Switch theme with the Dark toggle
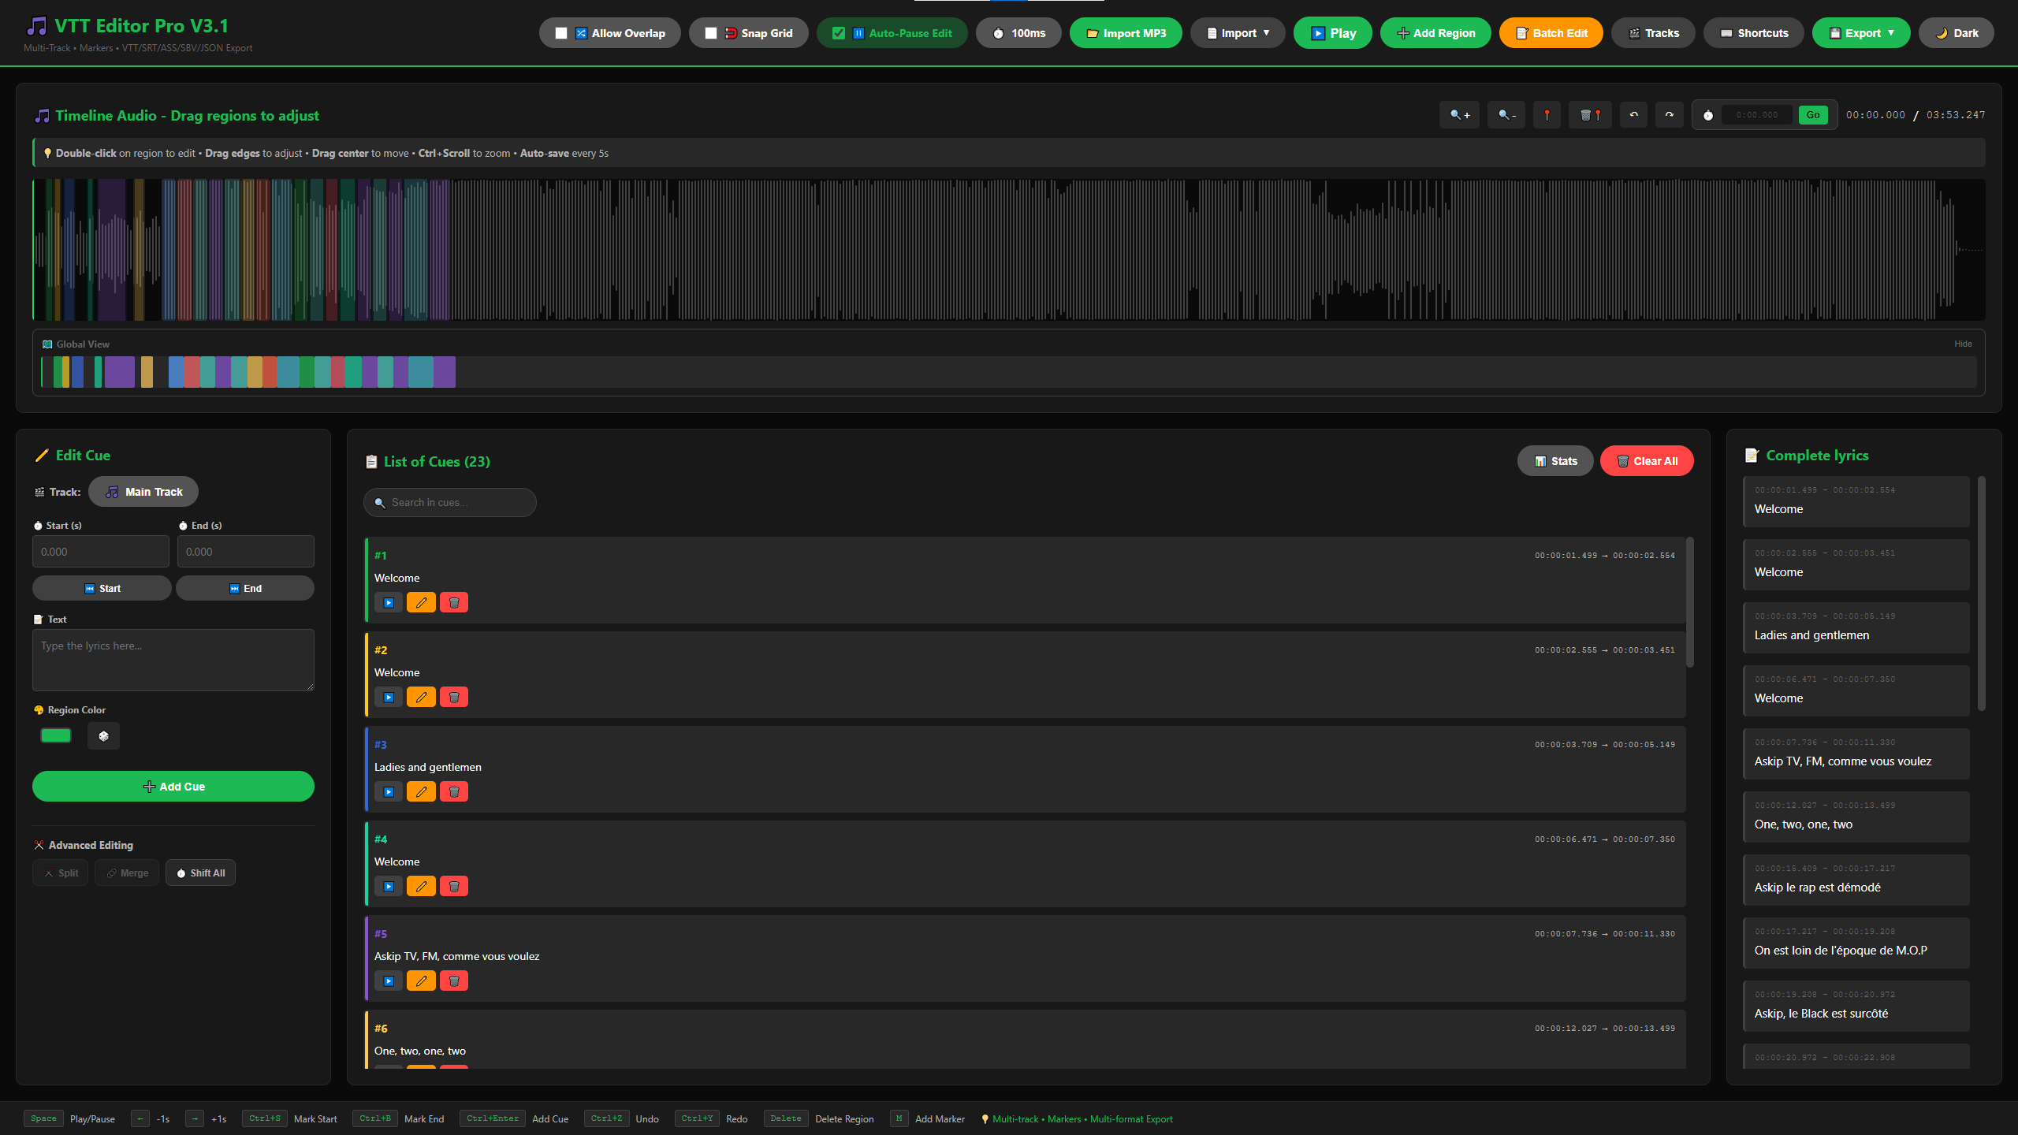 pos(1957,33)
